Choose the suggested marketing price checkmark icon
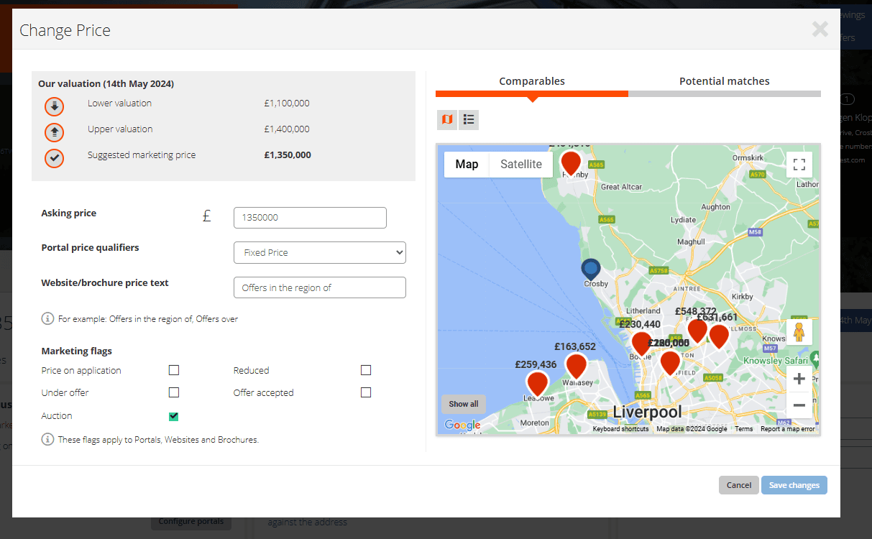Screen dimensions: 872x539 click(55, 158)
